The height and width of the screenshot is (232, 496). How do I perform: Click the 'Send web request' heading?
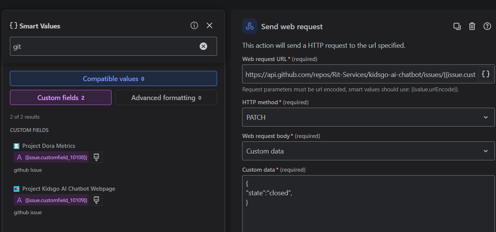coord(292,27)
